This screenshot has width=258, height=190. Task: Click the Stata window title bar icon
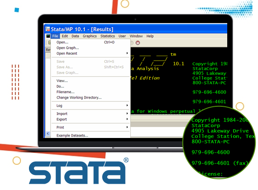coord(48,29)
